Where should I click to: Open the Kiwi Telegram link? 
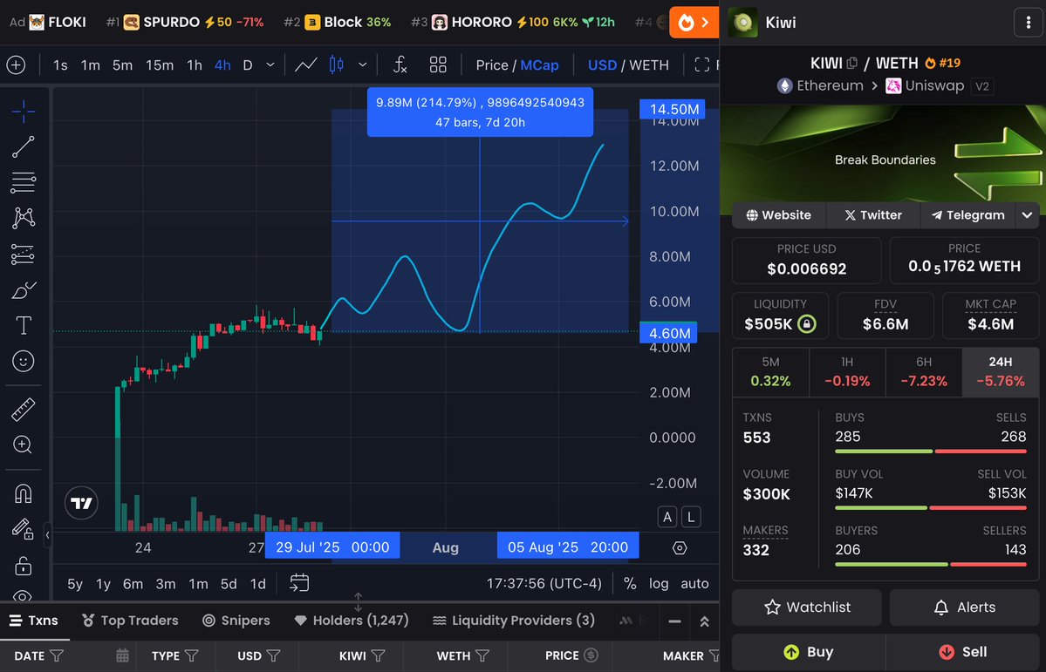coord(968,215)
